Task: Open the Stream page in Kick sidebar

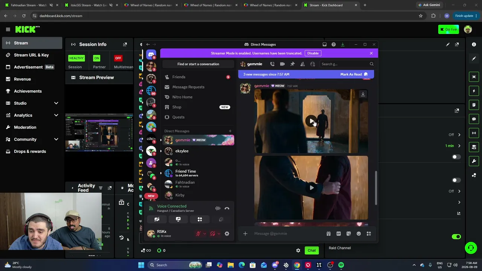Action: pos(32,43)
